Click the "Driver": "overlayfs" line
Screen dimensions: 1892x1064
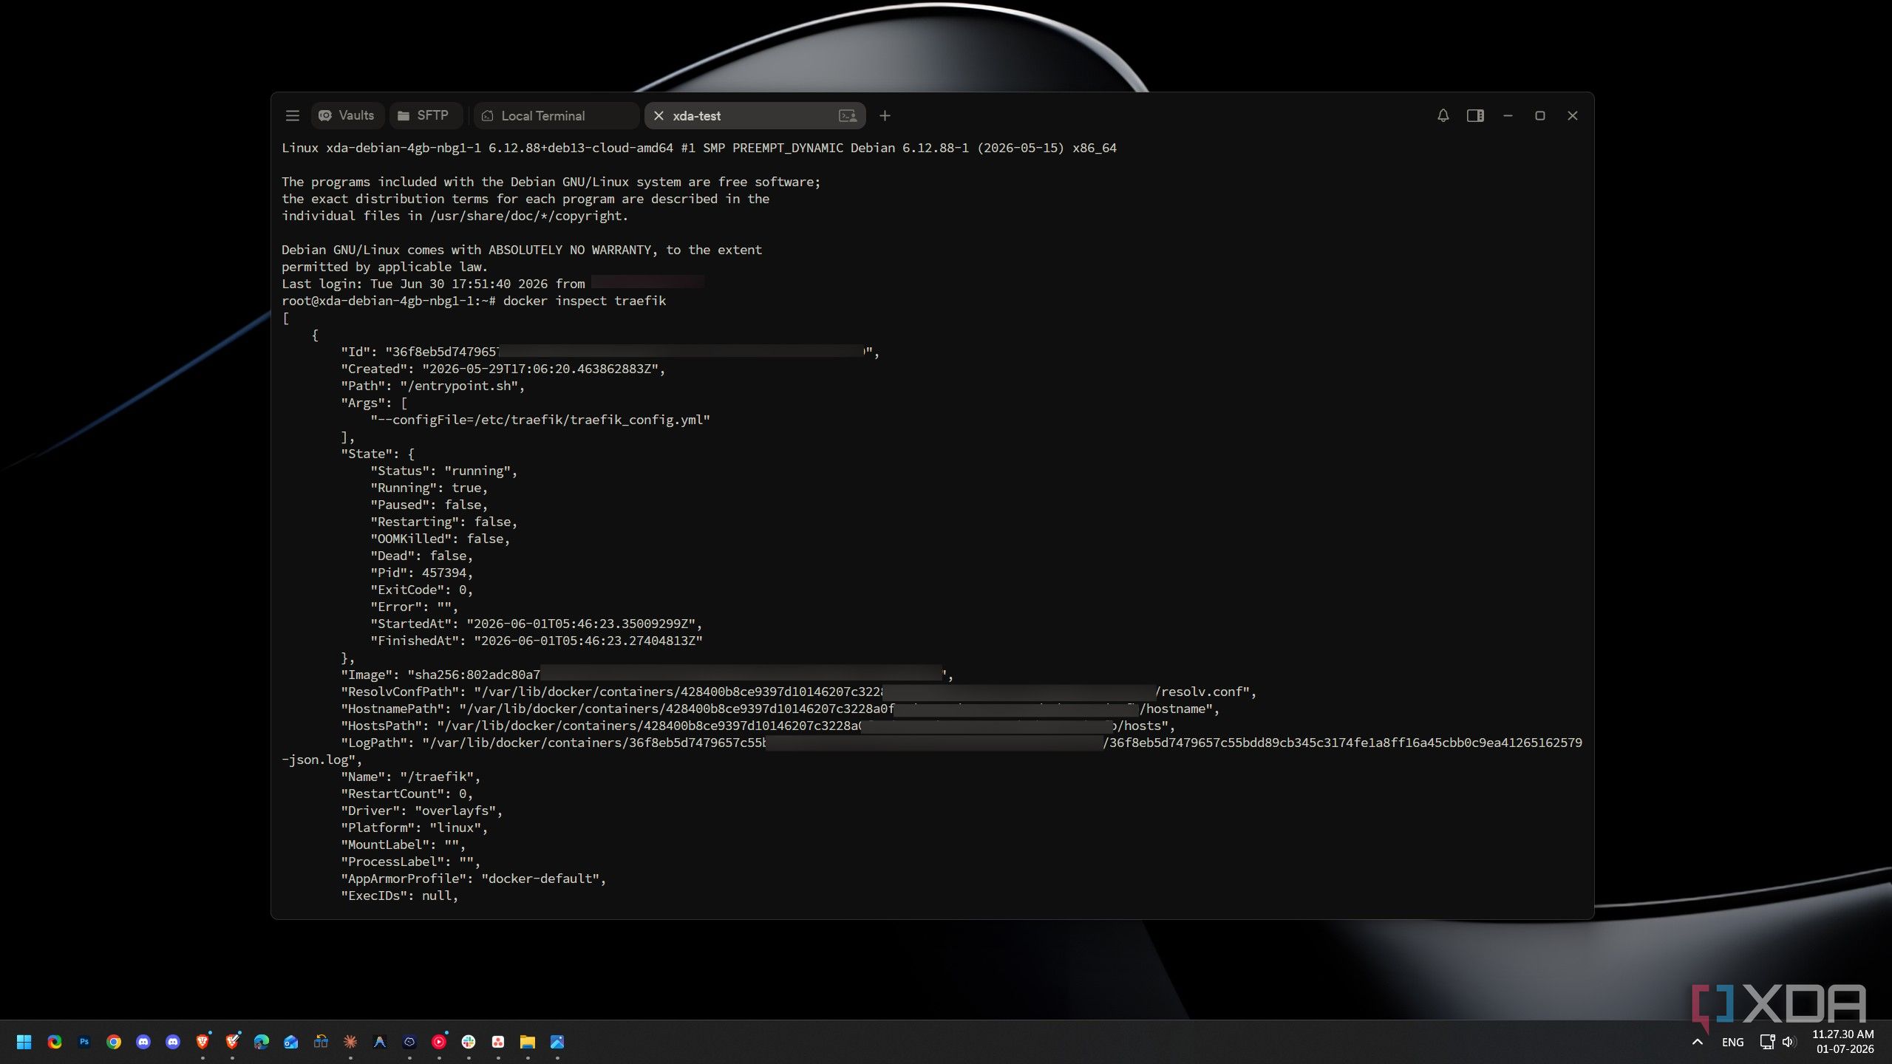(421, 811)
